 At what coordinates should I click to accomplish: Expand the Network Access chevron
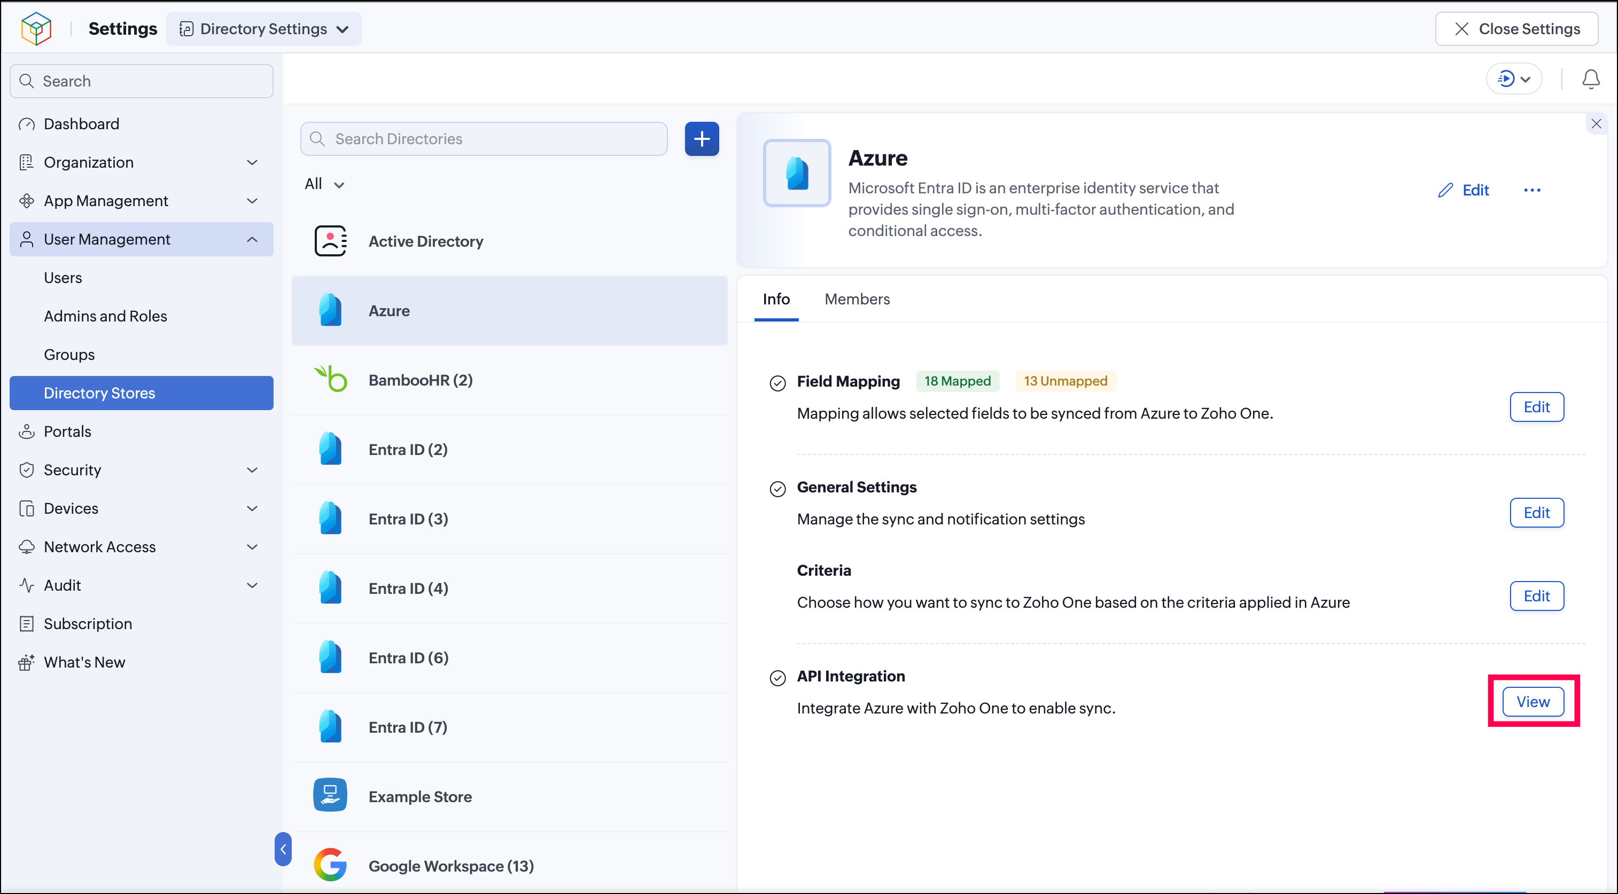(x=253, y=547)
